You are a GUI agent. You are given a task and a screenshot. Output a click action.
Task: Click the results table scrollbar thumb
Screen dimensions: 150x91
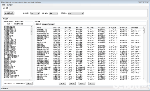tap(144, 31)
